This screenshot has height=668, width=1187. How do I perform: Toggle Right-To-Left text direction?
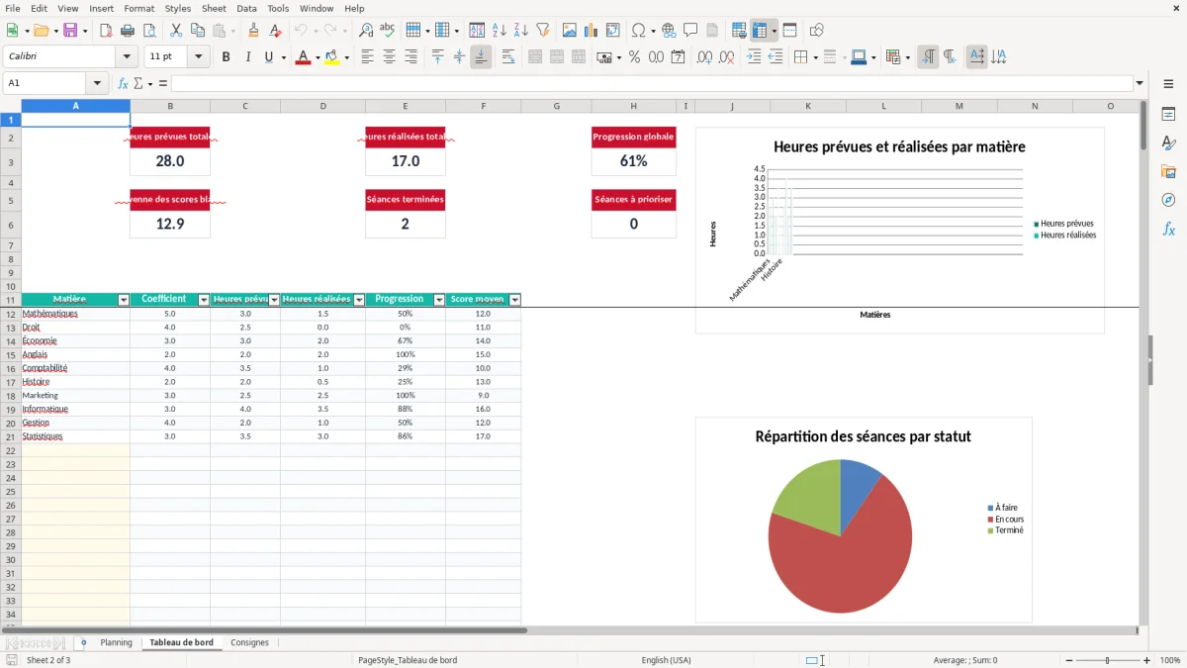click(x=950, y=57)
